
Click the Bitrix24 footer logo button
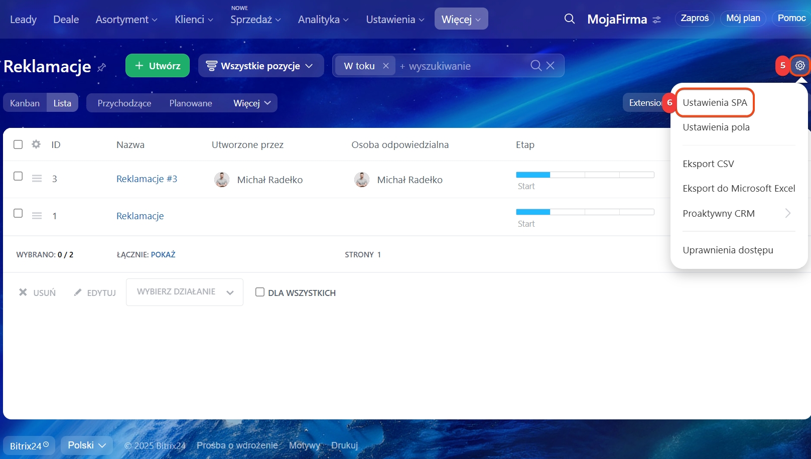click(x=29, y=445)
